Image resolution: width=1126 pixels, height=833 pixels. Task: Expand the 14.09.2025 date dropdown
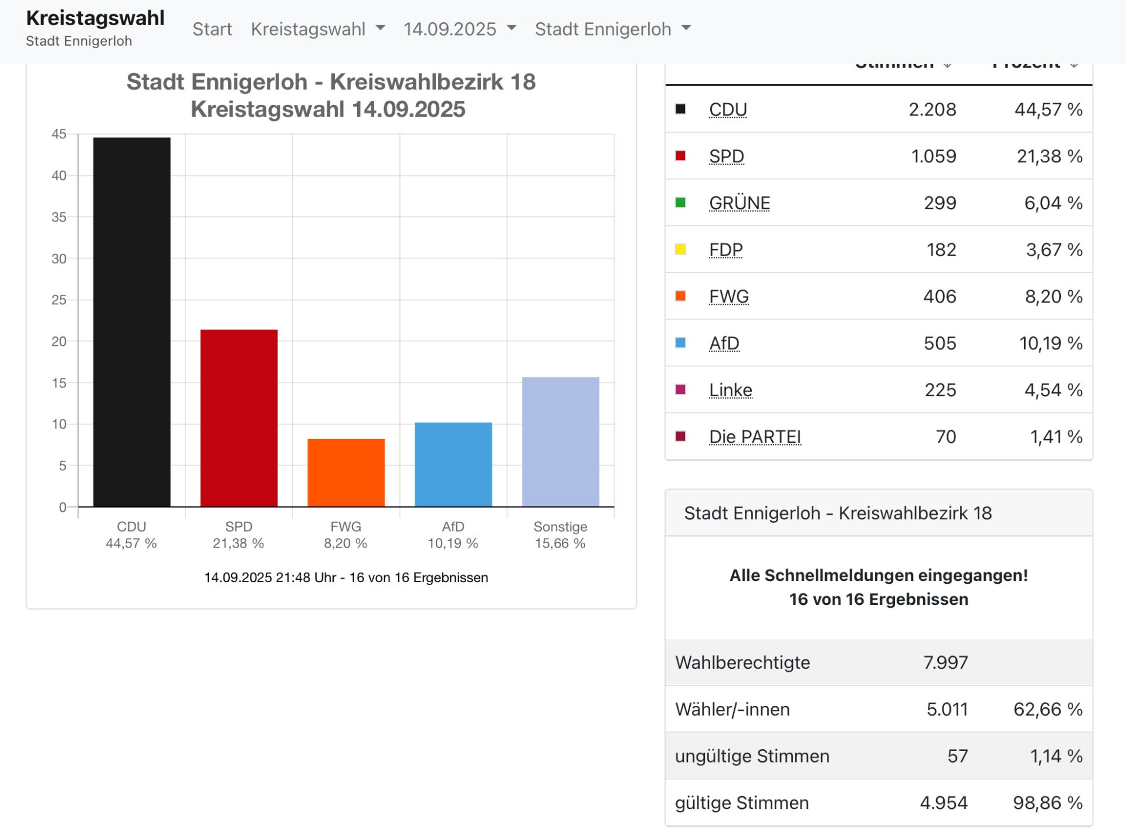click(x=459, y=29)
